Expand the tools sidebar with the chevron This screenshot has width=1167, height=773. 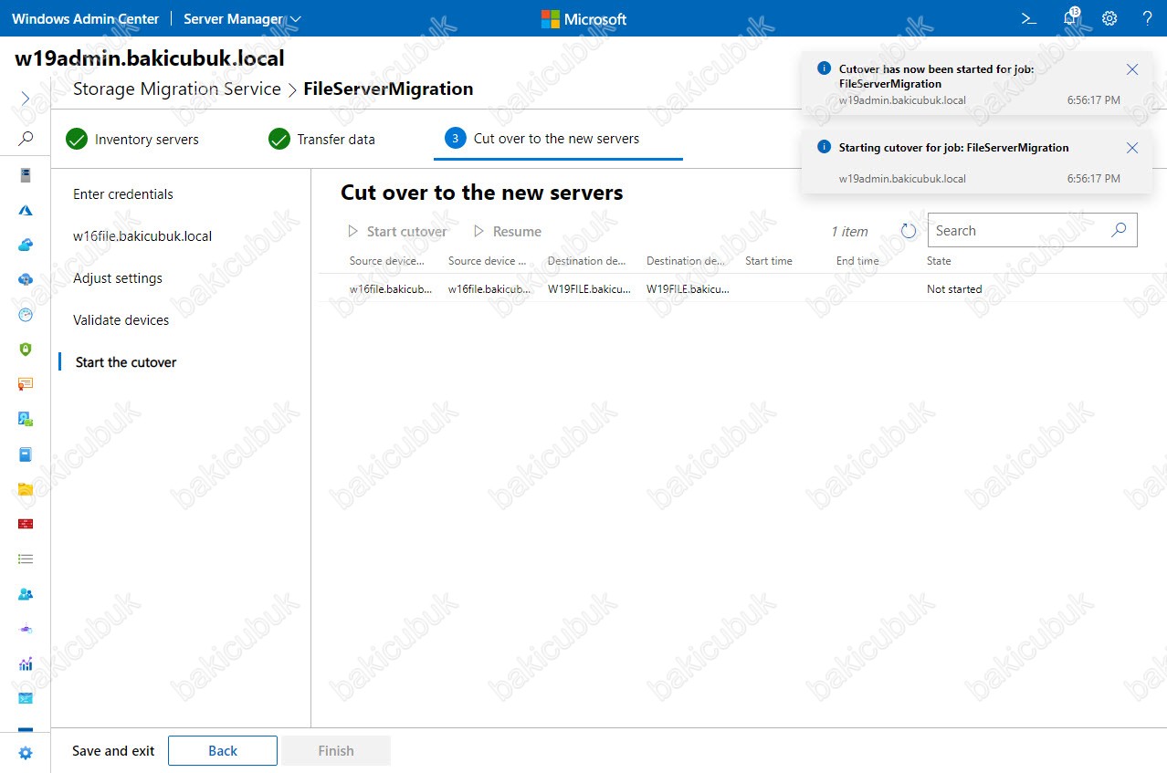[26, 99]
